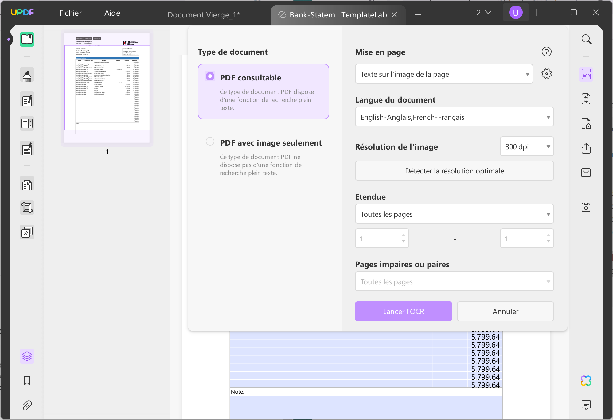Open the UPDF AI assistant icon

click(586, 381)
